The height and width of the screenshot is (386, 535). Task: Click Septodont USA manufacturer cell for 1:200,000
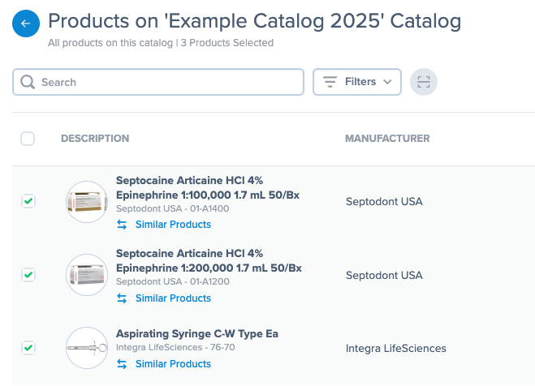click(384, 275)
